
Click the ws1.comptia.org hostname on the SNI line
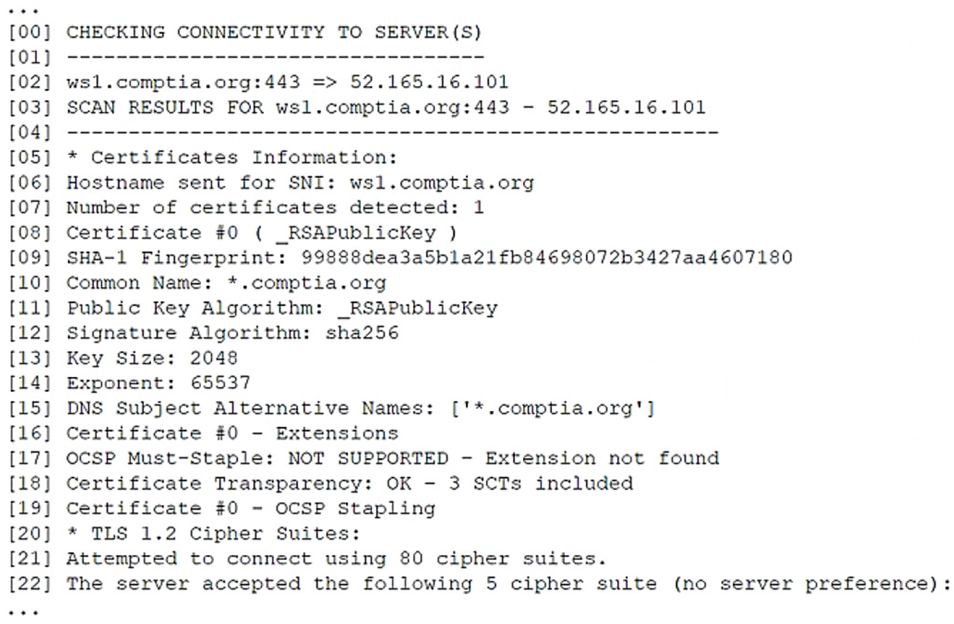pos(441,183)
